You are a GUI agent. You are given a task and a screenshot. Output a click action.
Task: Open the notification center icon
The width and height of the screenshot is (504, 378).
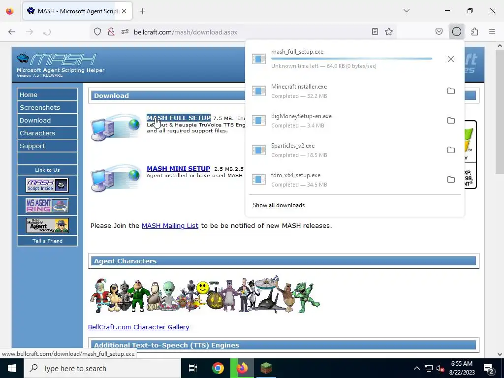(489, 368)
